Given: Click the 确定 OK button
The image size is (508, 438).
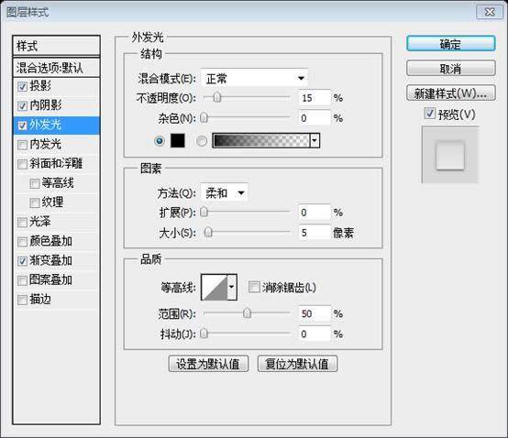Looking at the screenshot, I should click(450, 44).
